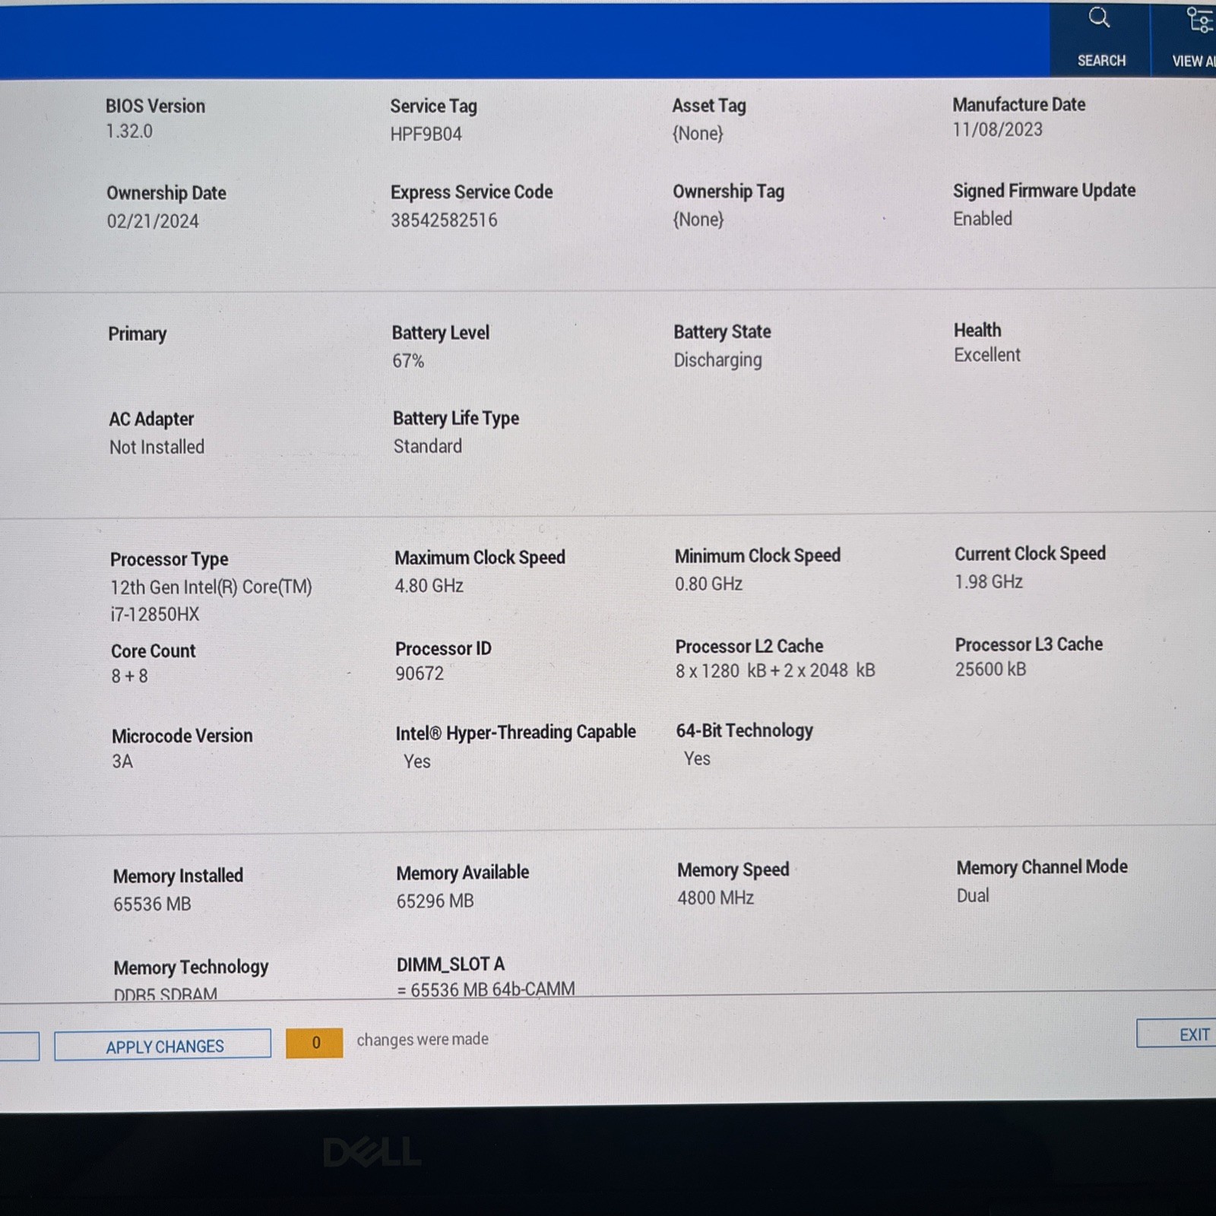The image size is (1216, 1216).
Task: Click Memory Technology value DDR5 SDRAM
Action: tap(166, 993)
